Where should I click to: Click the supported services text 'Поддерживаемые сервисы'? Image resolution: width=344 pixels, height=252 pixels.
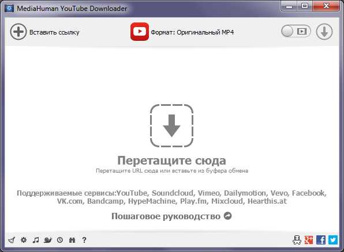[66, 193]
